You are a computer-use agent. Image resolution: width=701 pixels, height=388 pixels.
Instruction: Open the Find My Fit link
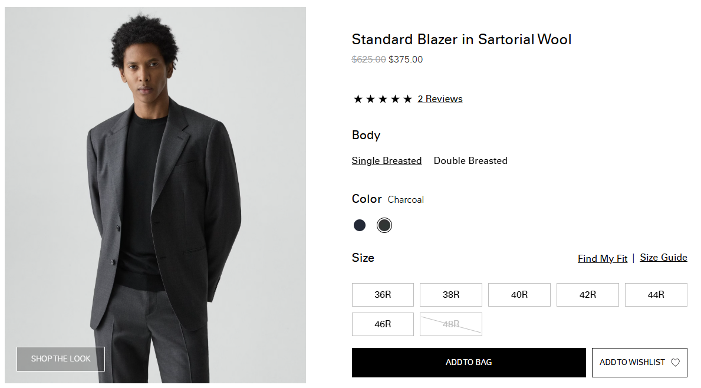tap(603, 258)
